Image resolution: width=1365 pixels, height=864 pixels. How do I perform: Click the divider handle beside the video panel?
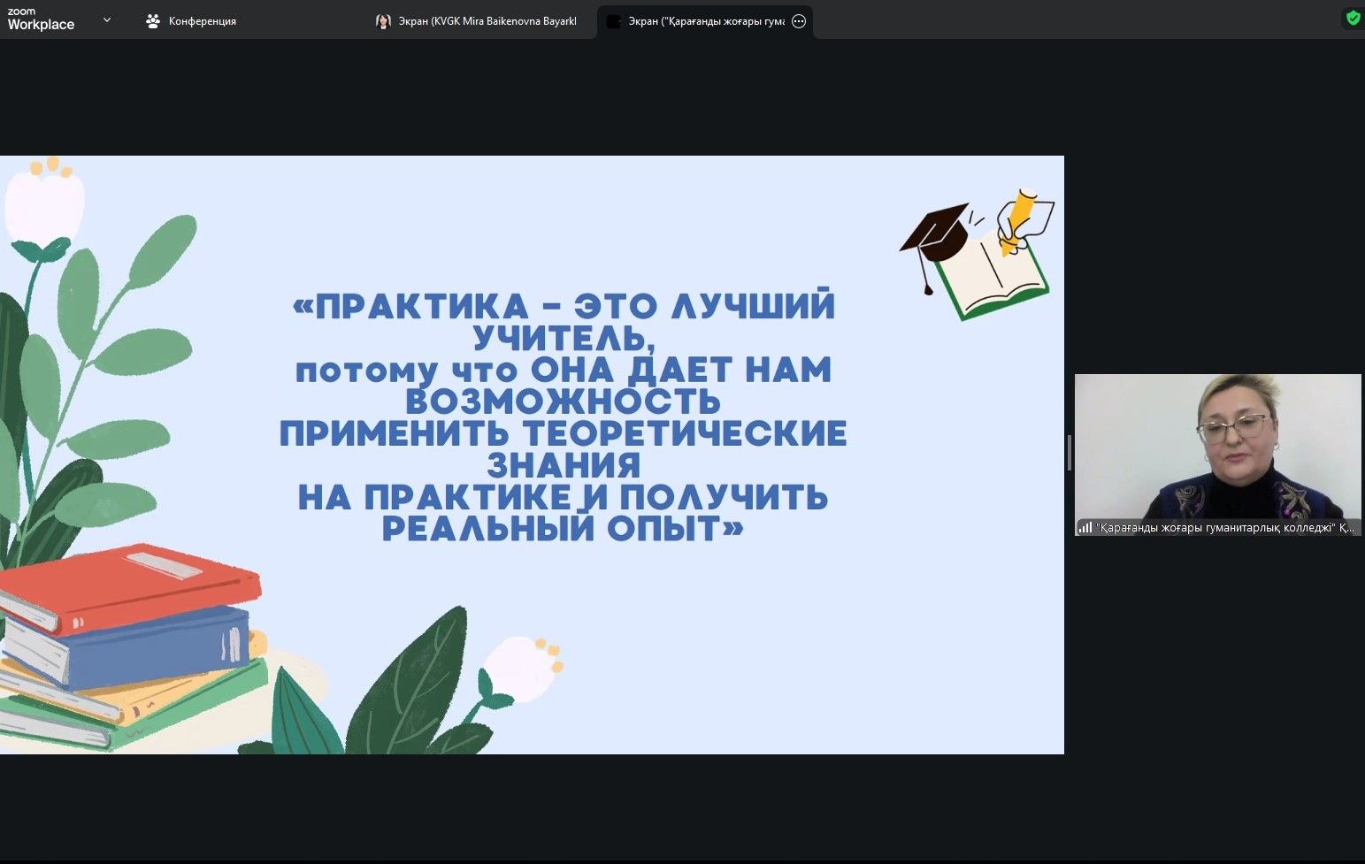pyautogui.click(x=1070, y=453)
